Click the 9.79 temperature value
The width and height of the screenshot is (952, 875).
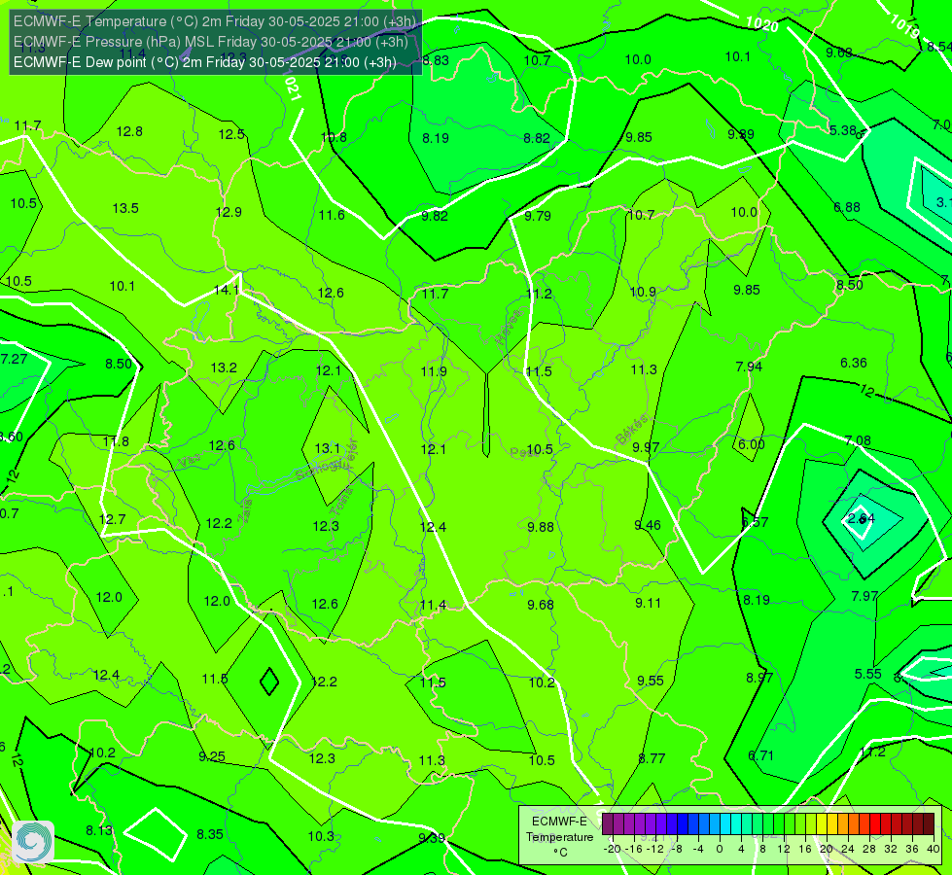[538, 216]
